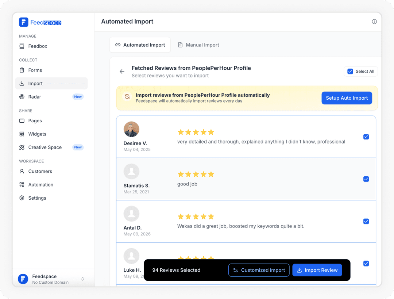Uncheck Antal D. review checkbox
This screenshot has height=299, width=394.
pyautogui.click(x=366, y=221)
